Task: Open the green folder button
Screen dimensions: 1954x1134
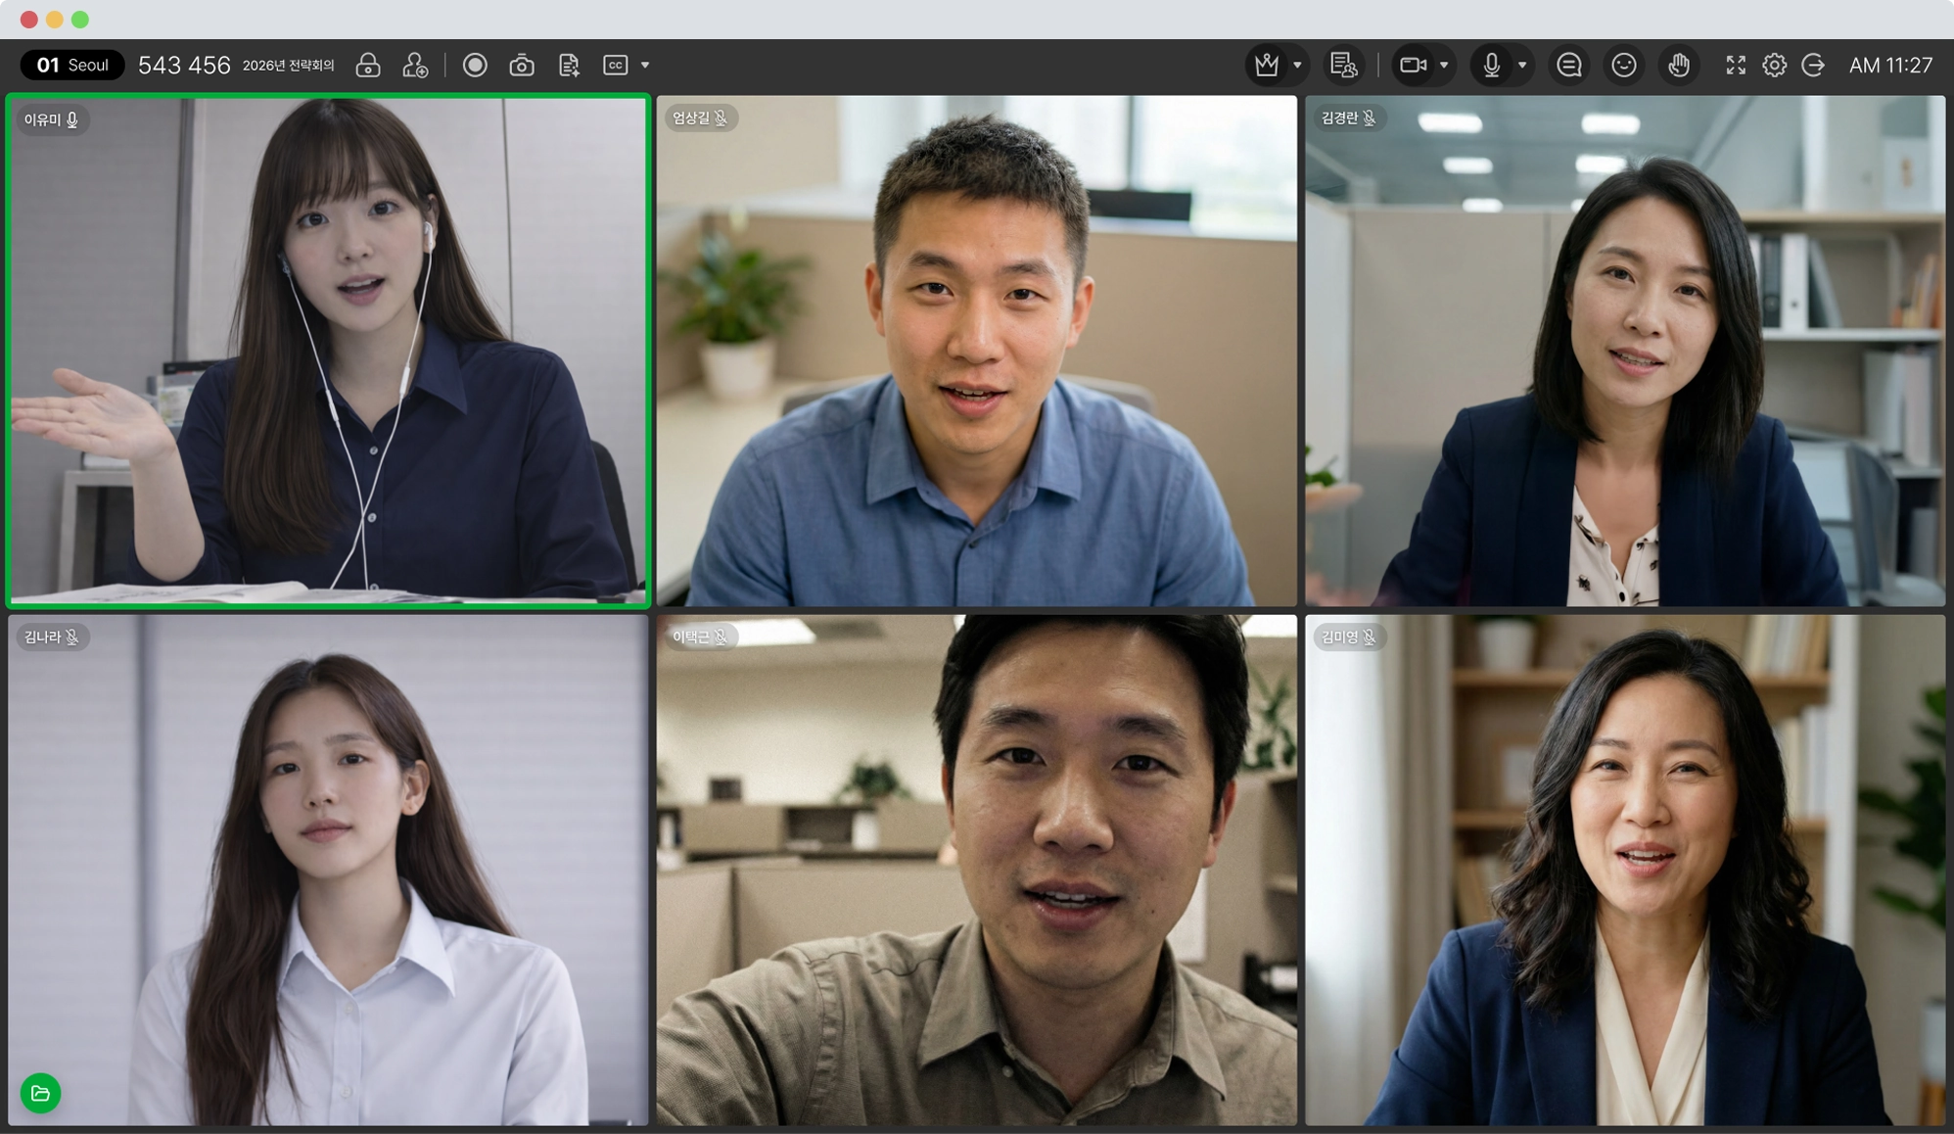Action: 40,1093
